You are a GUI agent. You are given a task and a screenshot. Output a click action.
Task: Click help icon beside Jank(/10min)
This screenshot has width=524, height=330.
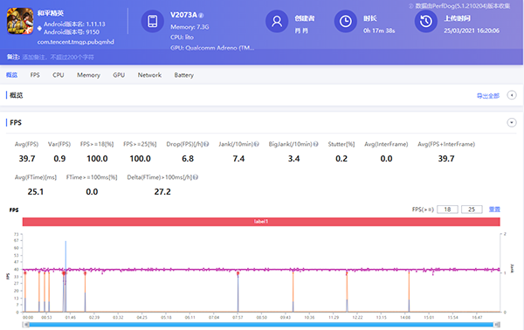[x=256, y=144]
